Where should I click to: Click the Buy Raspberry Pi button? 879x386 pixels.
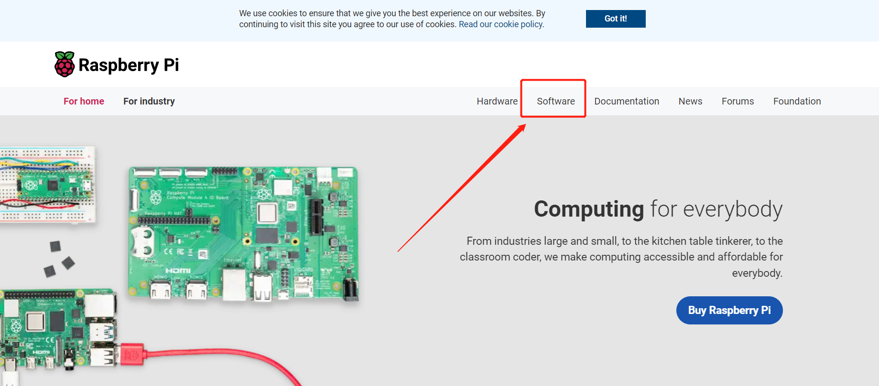pos(729,310)
